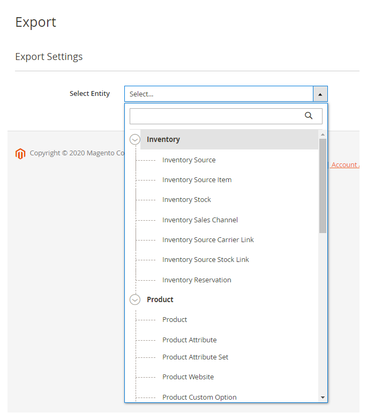The height and width of the screenshot is (420, 367).
Task: Select Inventory Reservation entity
Action: 197,280
